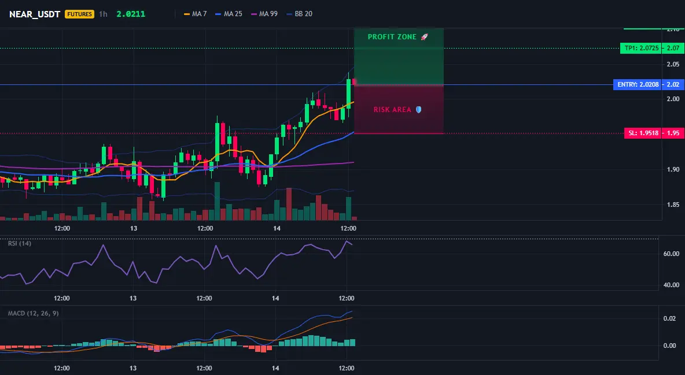Click the shield icon beside RISK AREA

(x=418, y=110)
